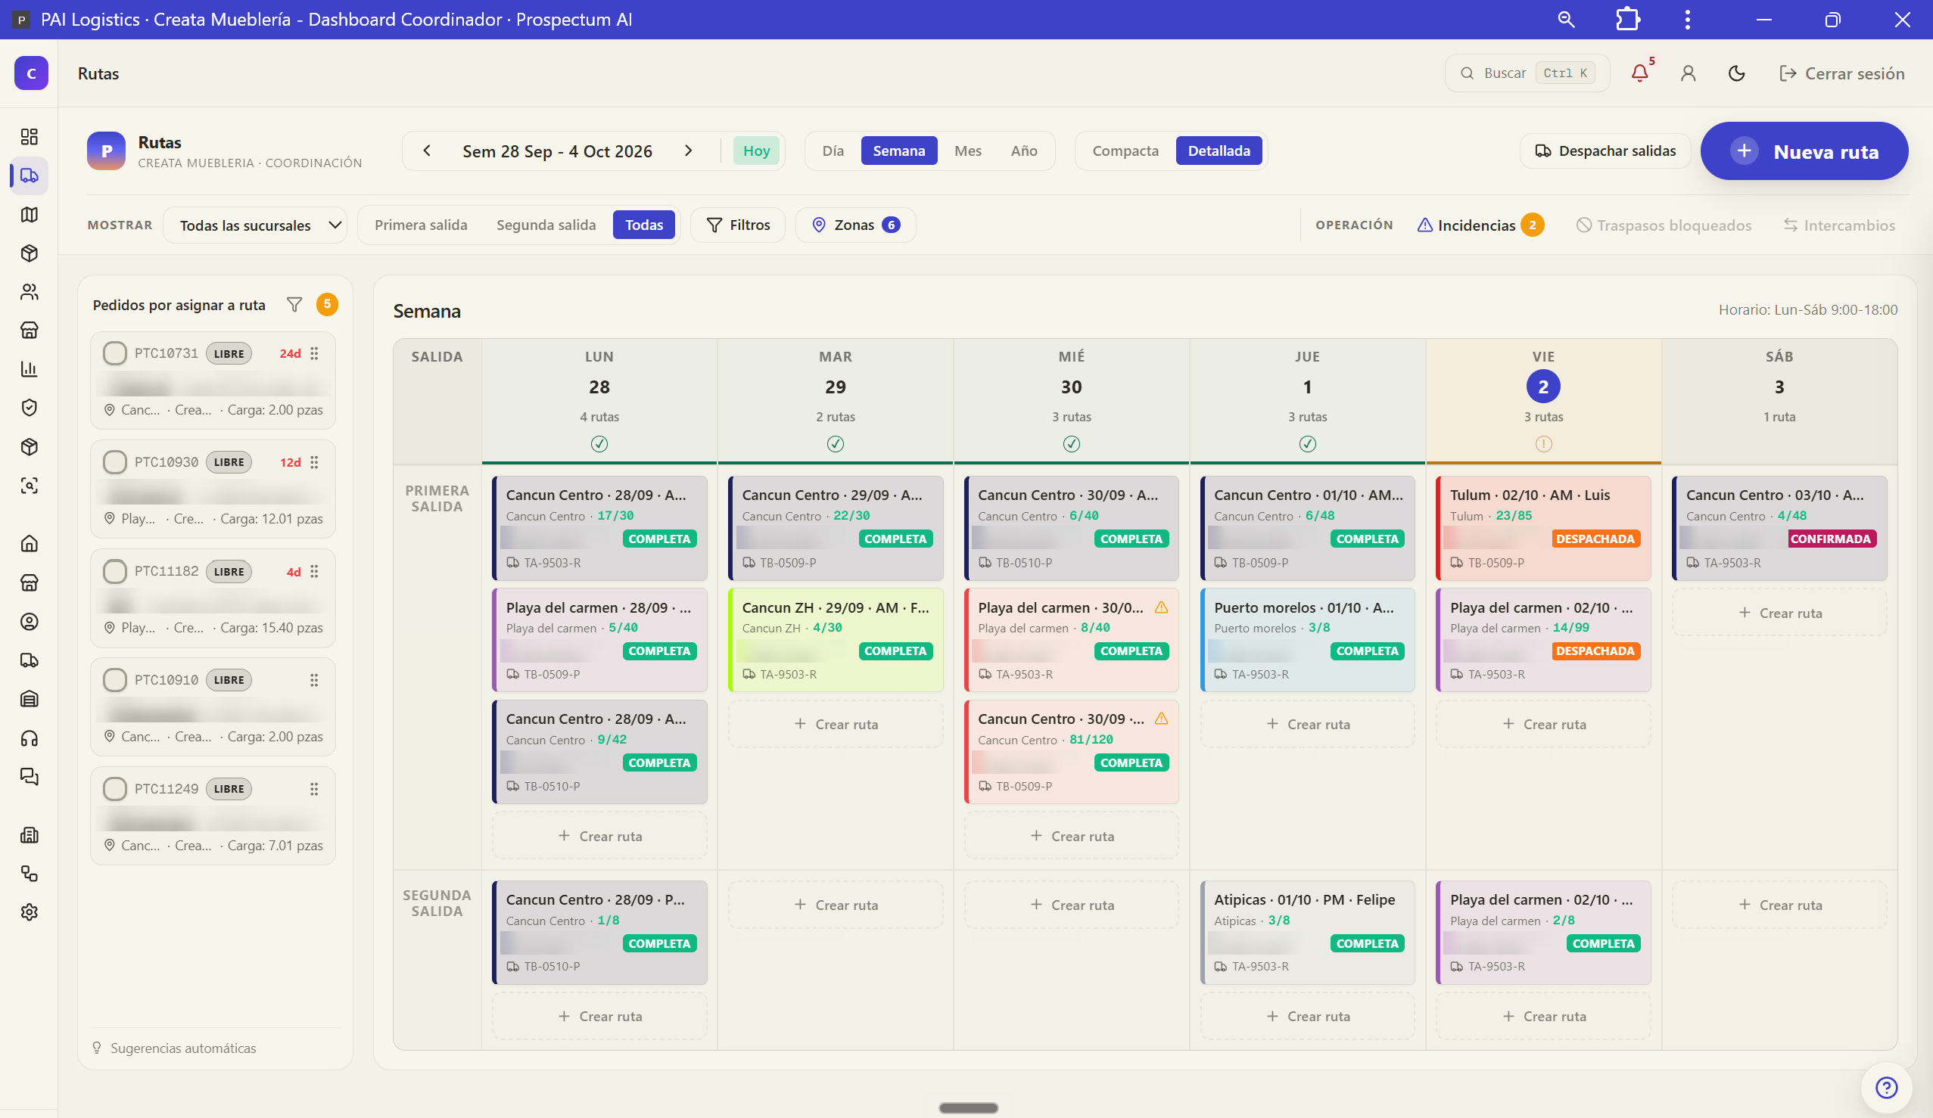Open the map icon in sidebar

click(x=30, y=214)
